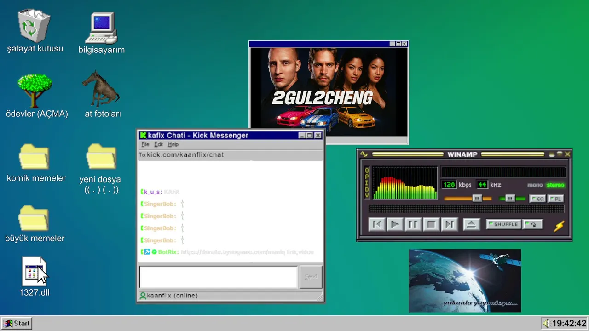Open the Start menu
This screenshot has height=331, width=589.
click(17, 323)
